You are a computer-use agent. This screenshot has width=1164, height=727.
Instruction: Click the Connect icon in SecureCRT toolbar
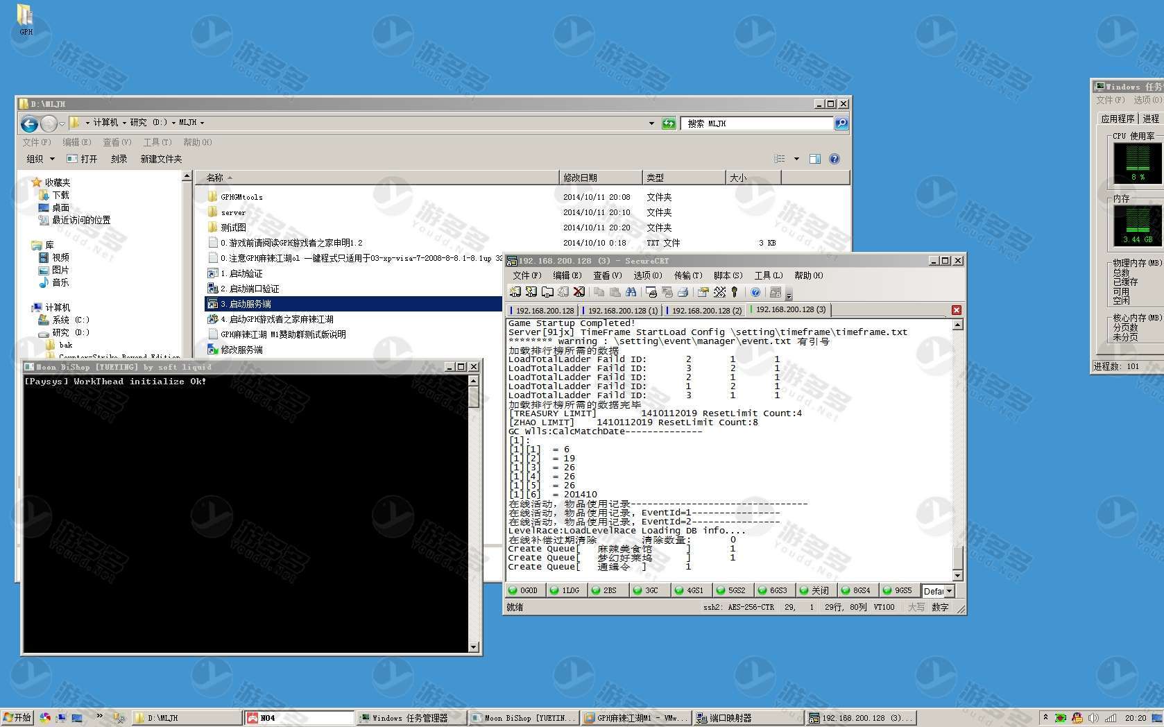tap(515, 292)
